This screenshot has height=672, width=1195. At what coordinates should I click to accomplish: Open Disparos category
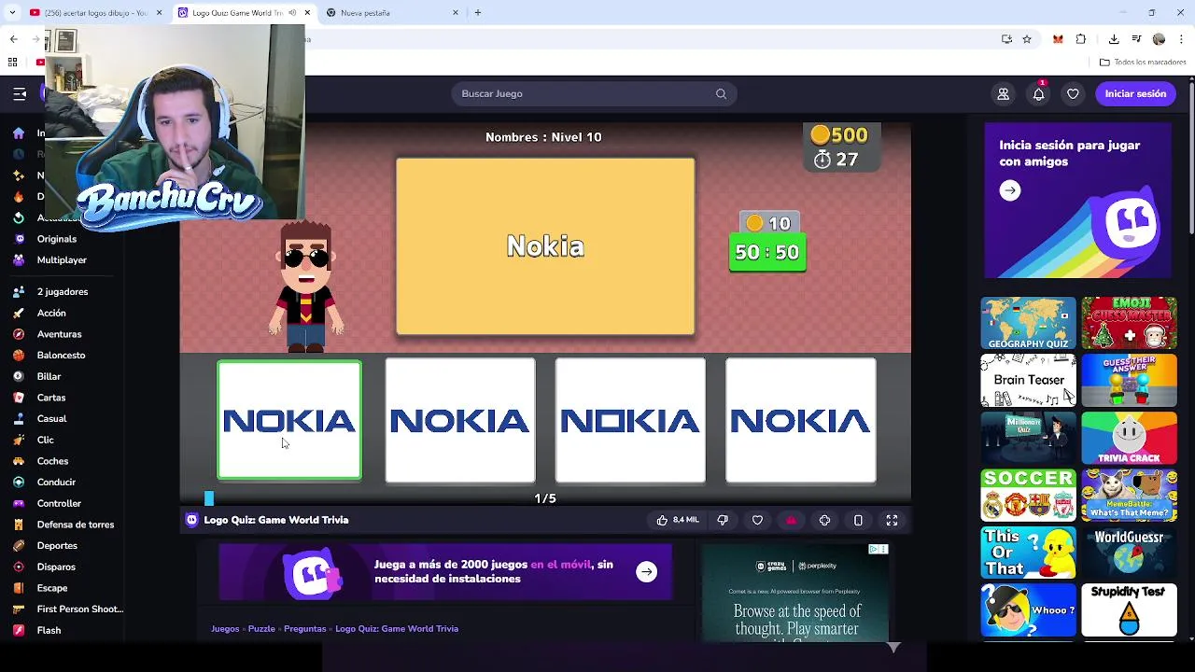point(56,567)
